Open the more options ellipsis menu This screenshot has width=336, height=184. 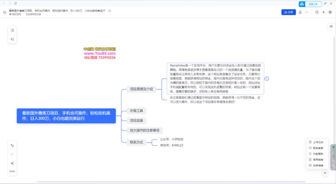pos(307,12)
